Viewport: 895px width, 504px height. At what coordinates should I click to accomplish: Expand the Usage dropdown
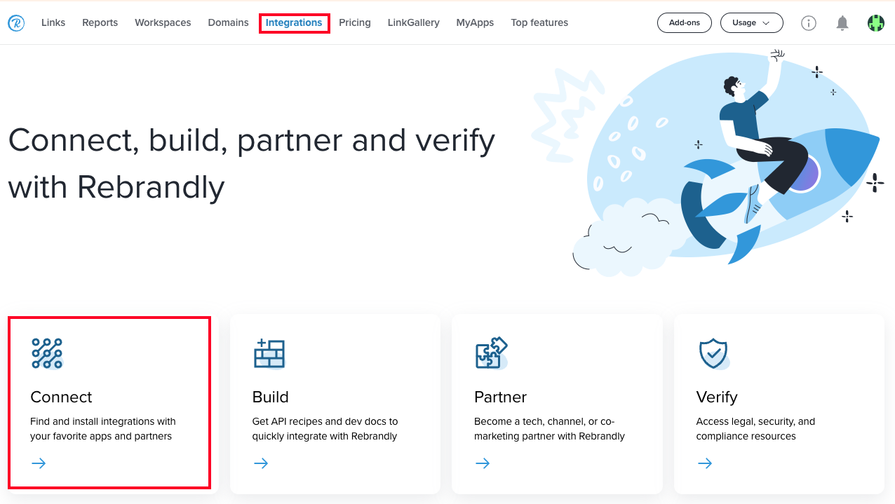pos(751,23)
